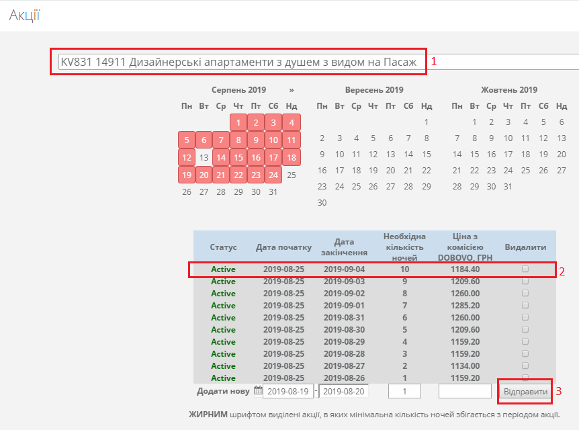Click end date 2019-08-31 cell
The height and width of the screenshot is (430, 579).
point(344,318)
